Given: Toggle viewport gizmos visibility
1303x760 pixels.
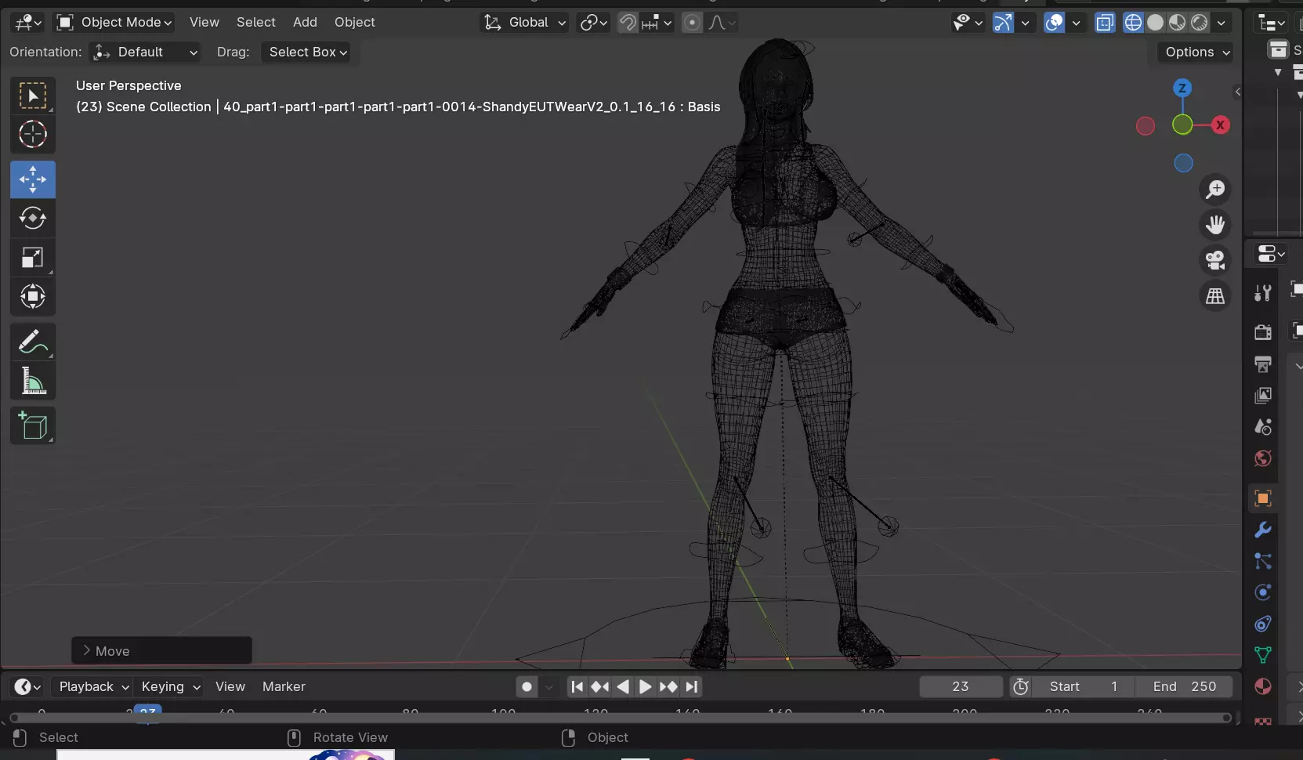Looking at the screenshot, I should (1003, 23).
